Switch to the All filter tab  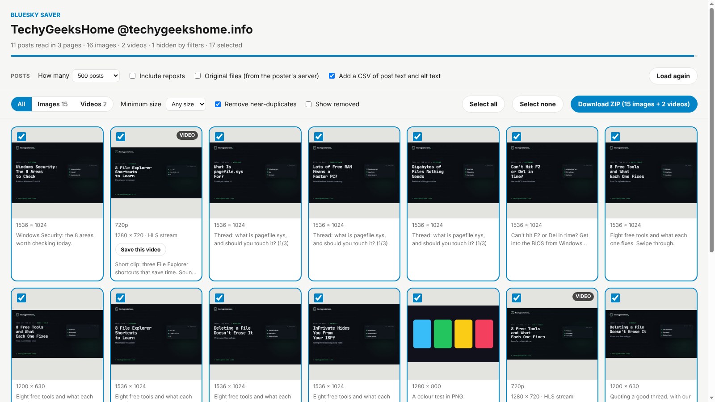(x=21, y=104)
